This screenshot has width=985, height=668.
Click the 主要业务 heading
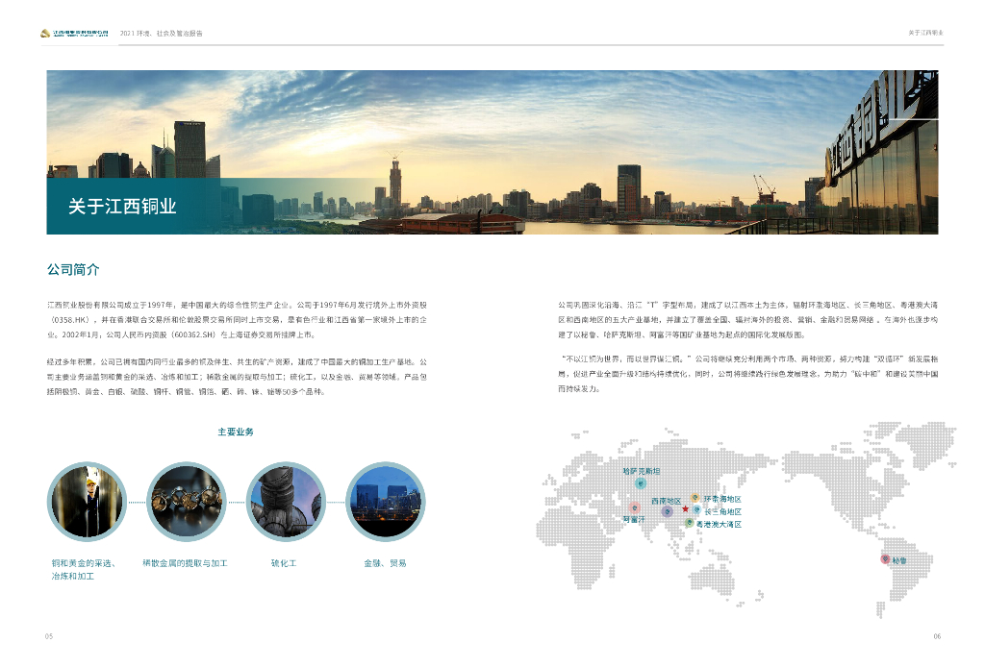[x=236, y=433]
